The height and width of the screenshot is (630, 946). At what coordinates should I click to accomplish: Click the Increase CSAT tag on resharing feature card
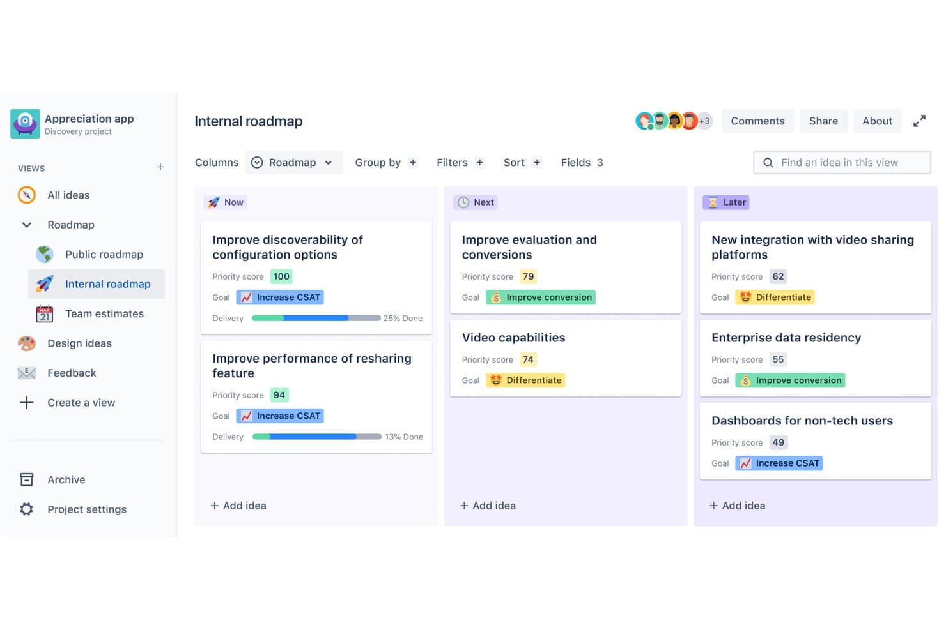[280, 416]
